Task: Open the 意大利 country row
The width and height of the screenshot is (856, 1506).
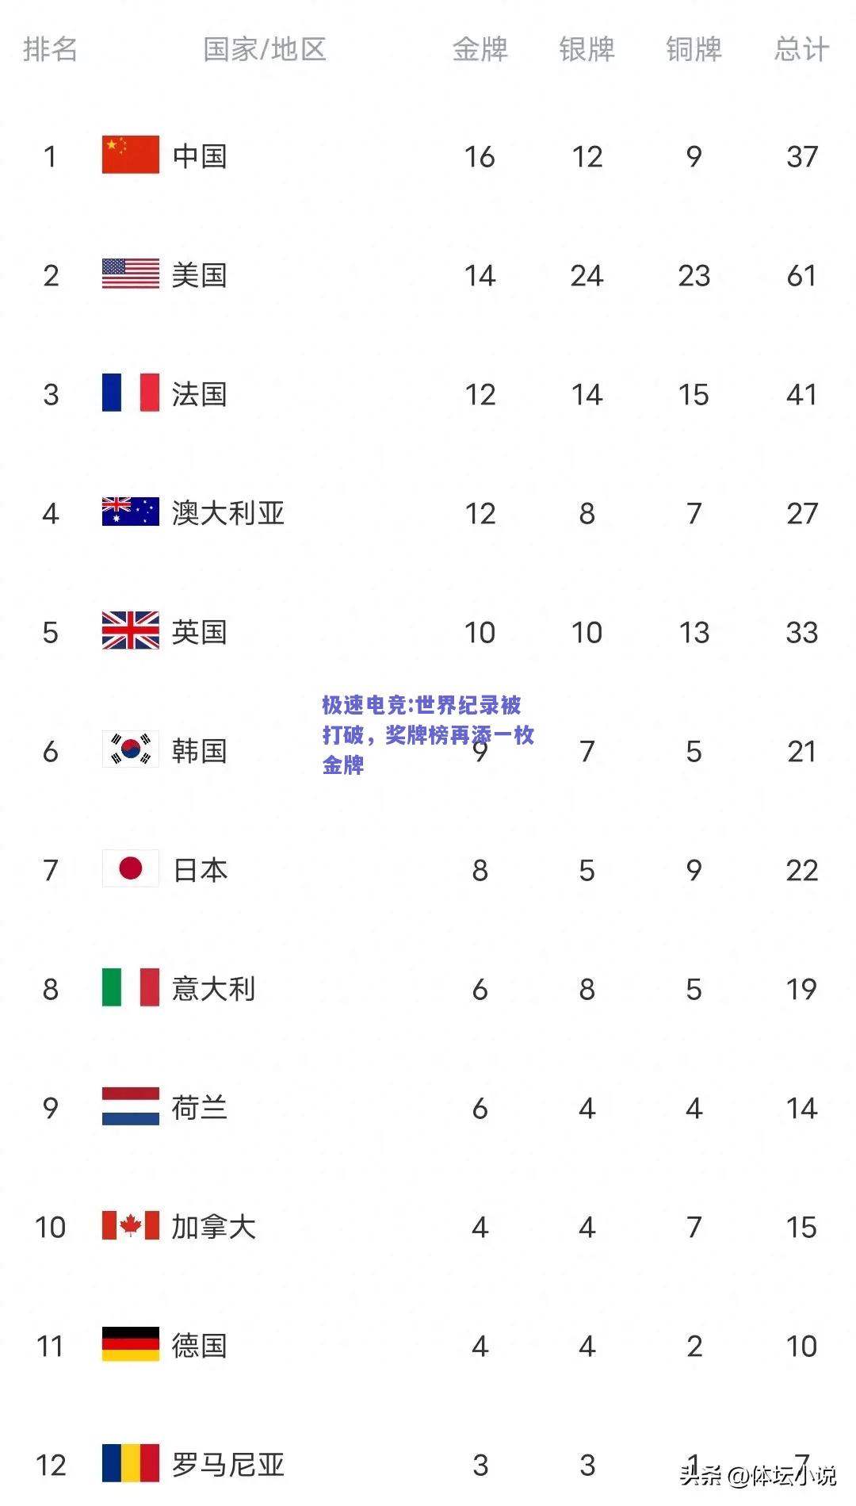Action: (x=428, y=988)
